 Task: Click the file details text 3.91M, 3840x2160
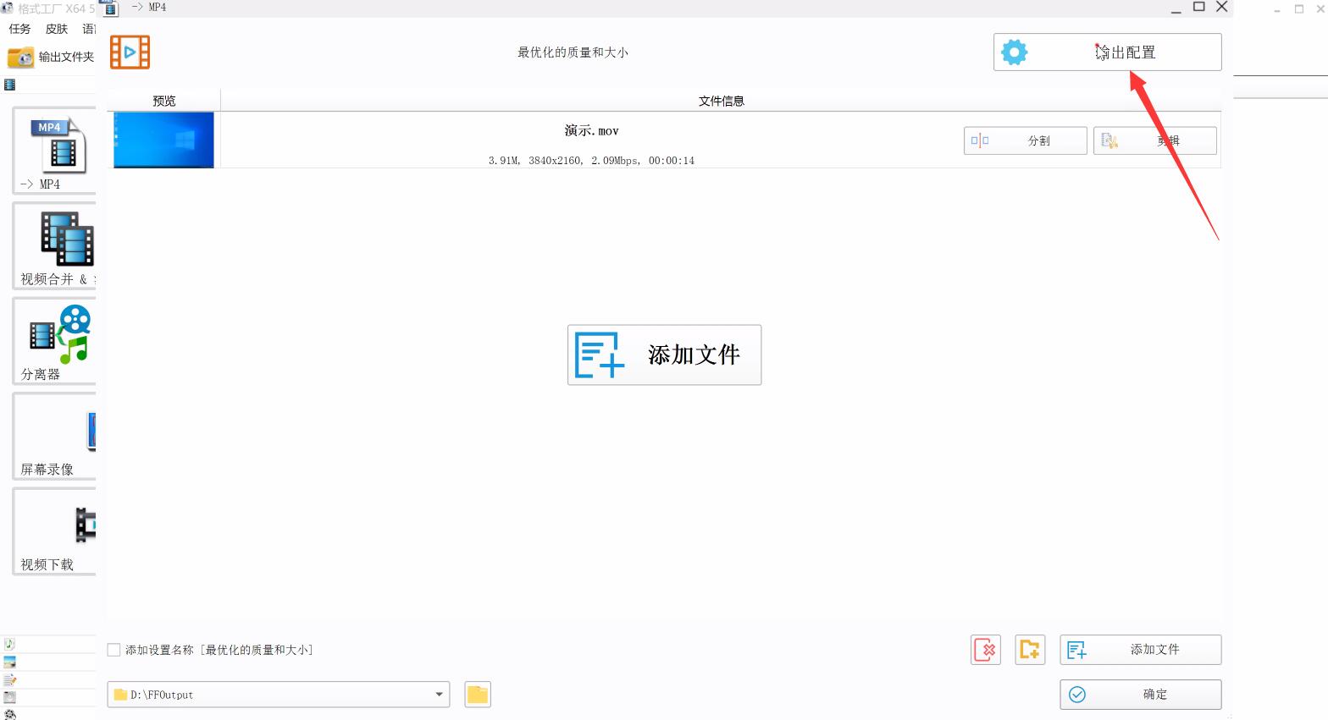(590, 161)
